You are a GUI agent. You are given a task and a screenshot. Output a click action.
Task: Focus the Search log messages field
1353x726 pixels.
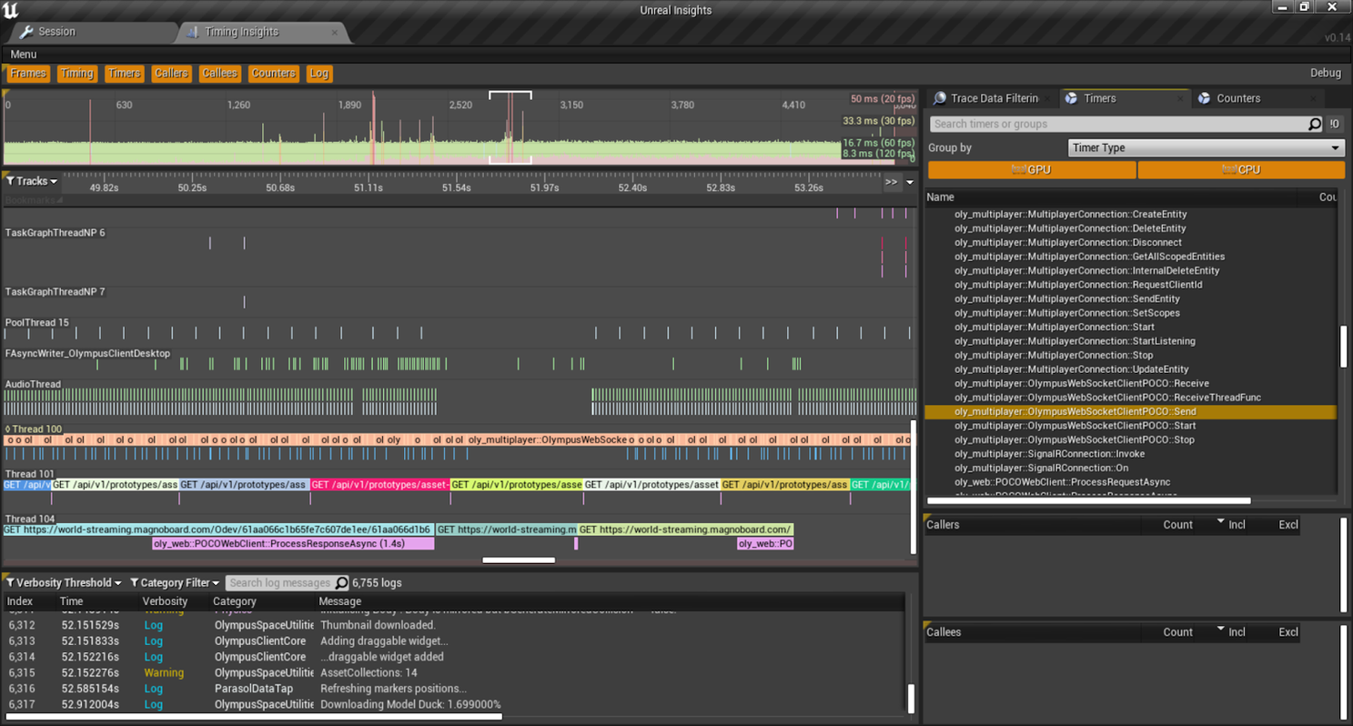click(x=280, y=583)
